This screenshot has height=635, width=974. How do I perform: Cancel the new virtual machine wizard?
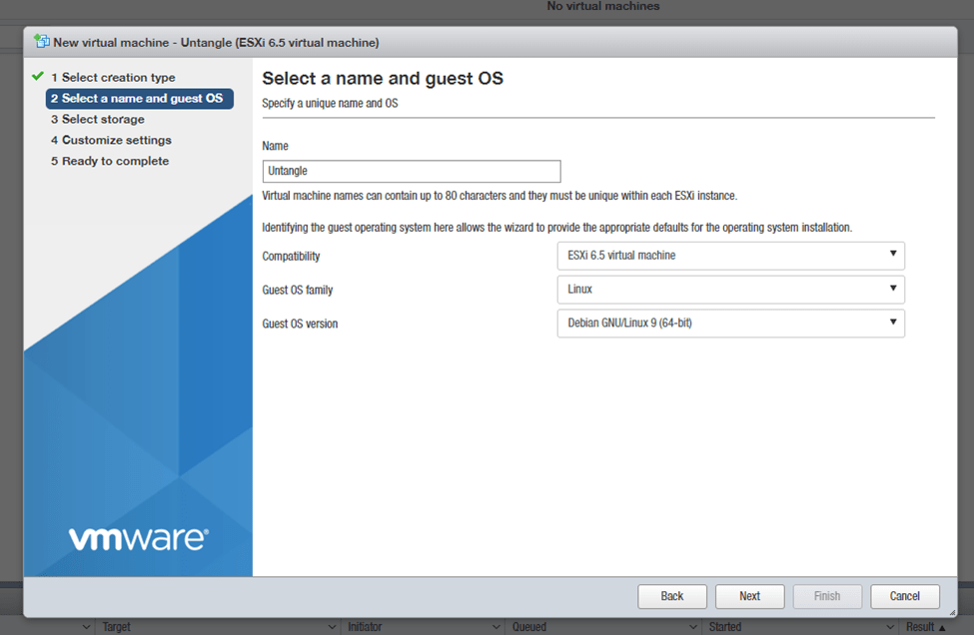(904, 596)
